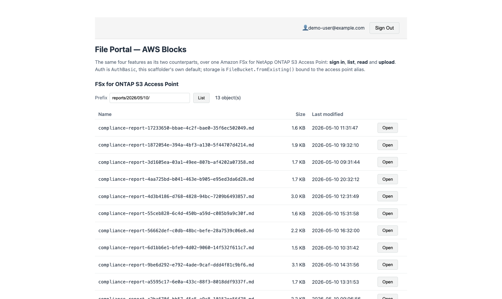502x299 pixels.
Task: Open compliance-report-3d1605ea file
Action: 387,162
